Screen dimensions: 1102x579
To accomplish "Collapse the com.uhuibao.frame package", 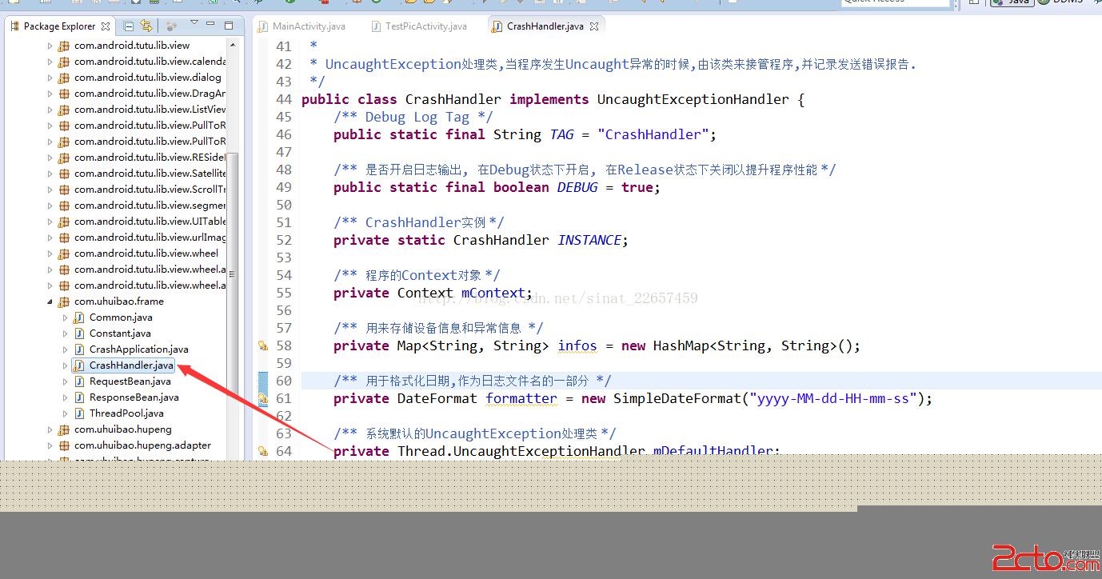I will point(50,301).
